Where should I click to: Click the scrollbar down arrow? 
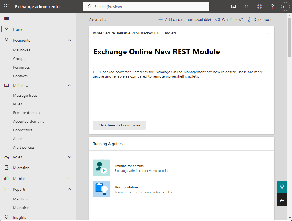pyautogui.click(x=290, y=218)
